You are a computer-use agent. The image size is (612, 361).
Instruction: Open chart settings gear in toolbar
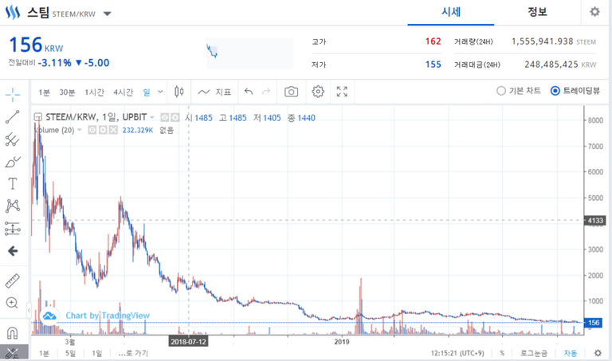(x=318, y=92)
